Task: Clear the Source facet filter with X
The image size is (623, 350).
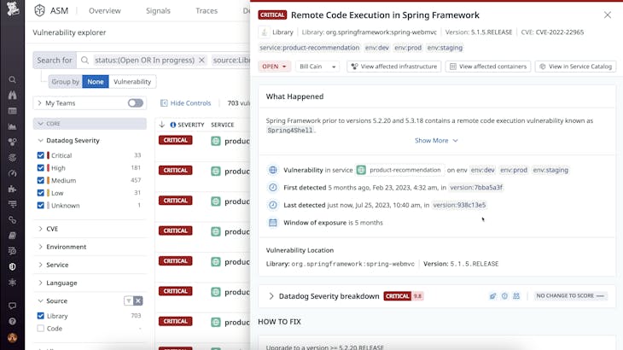Action: point(138,301)
